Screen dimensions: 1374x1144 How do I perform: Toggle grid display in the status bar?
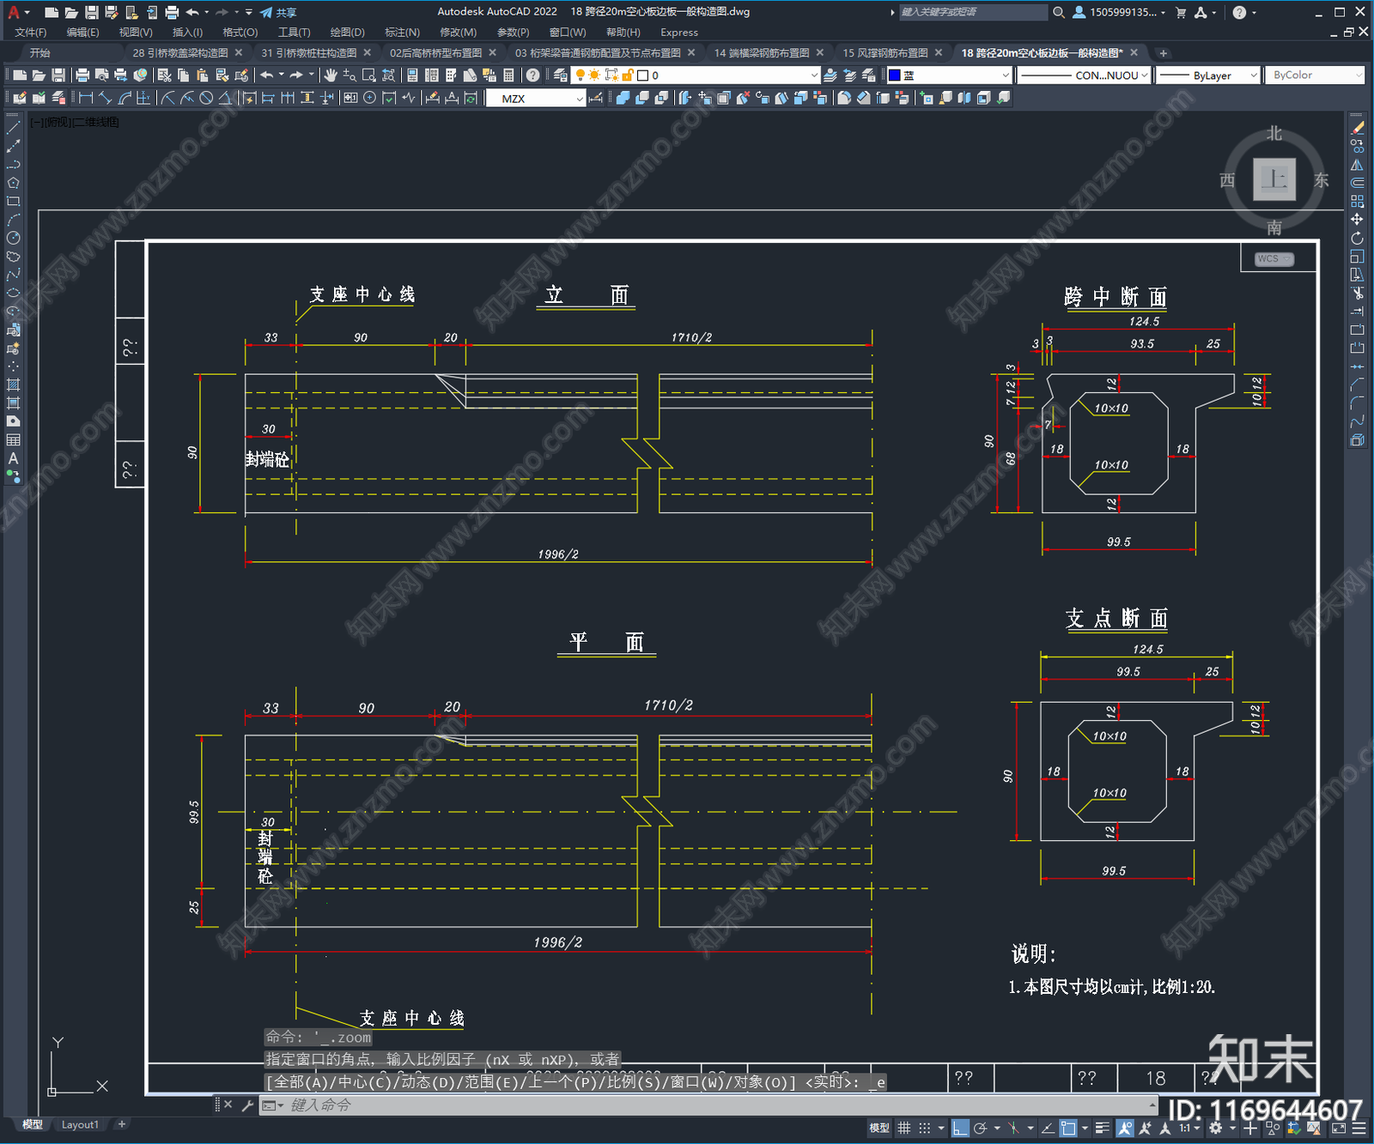pyautogui.click(x=904, y=1129)
